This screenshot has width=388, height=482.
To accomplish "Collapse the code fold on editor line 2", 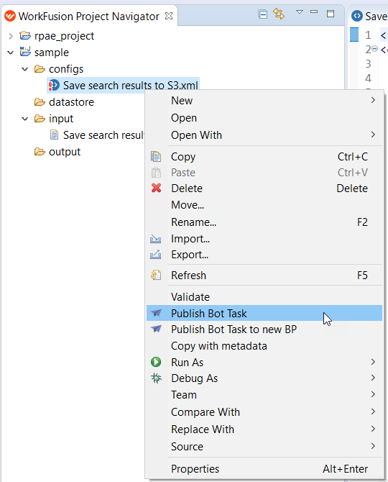I will [x=375, y=49].
